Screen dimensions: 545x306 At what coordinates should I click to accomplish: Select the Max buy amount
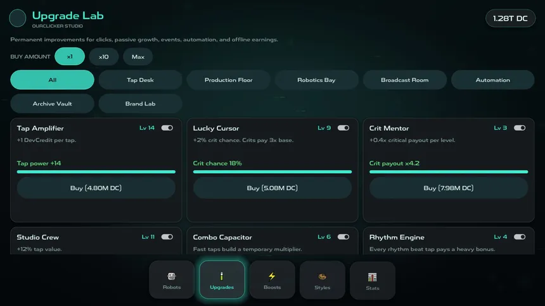tap(138, 56)
